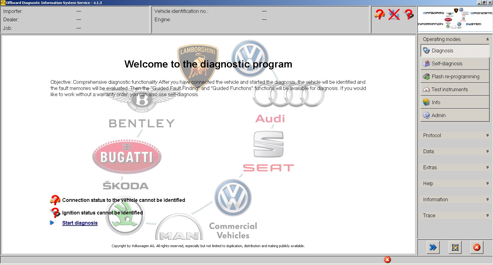
Task: Click the Diagnosis stethoscope icon
Action: tap(426, 51)
